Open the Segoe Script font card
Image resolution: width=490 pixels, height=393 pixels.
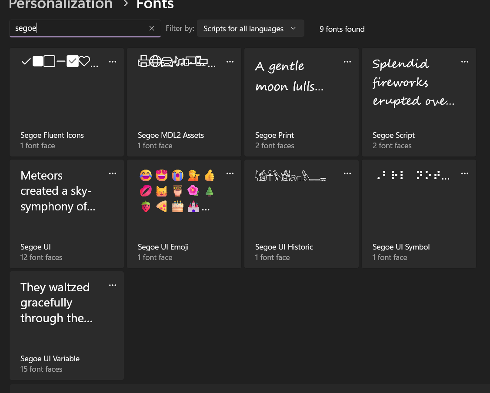point(419,102)
